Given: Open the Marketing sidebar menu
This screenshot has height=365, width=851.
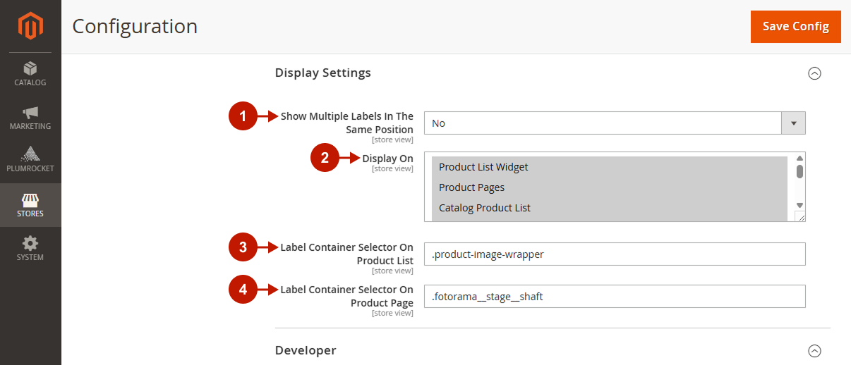Looking at the screenshot, I should pos(30,118).
